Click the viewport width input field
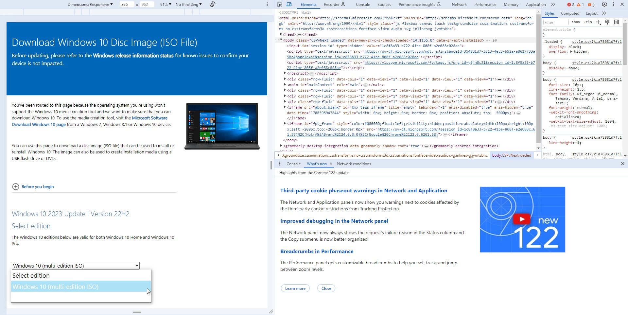 (127, 4)
